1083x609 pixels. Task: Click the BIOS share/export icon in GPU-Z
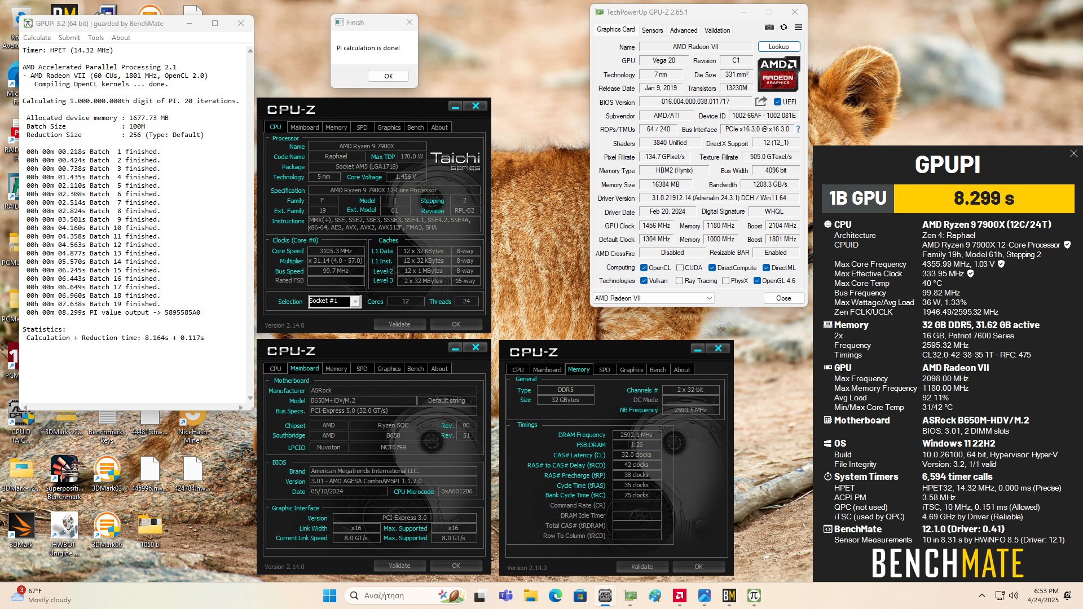pos(761,101)
